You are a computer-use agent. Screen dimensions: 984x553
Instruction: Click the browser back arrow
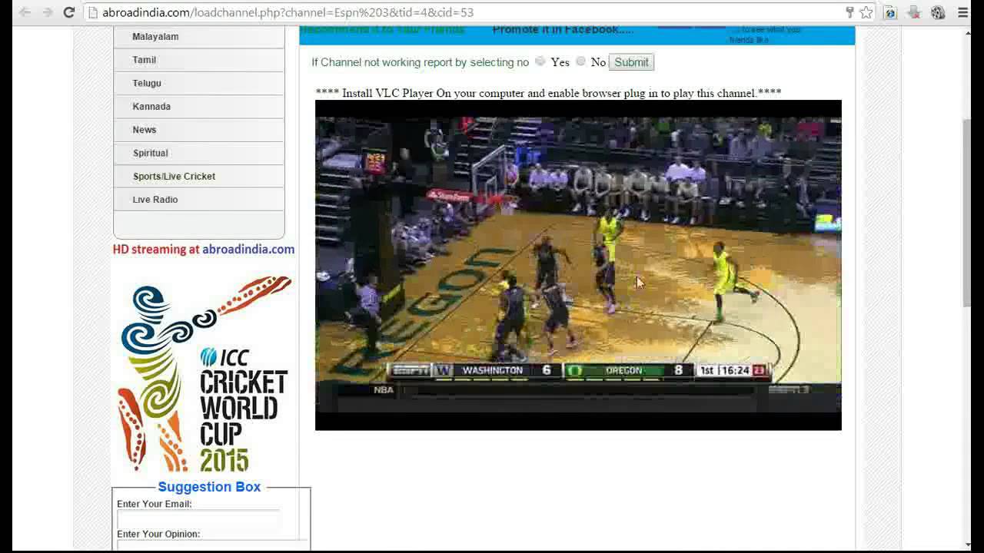pos(25,12)
